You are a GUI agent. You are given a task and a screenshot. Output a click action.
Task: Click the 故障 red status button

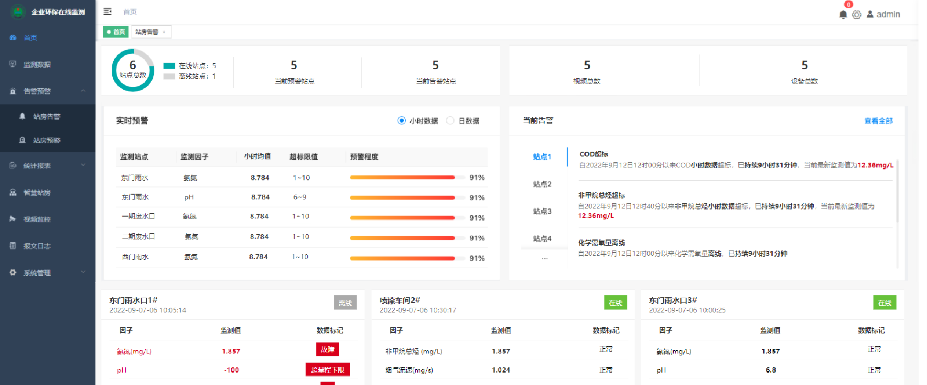pos(327,350)
